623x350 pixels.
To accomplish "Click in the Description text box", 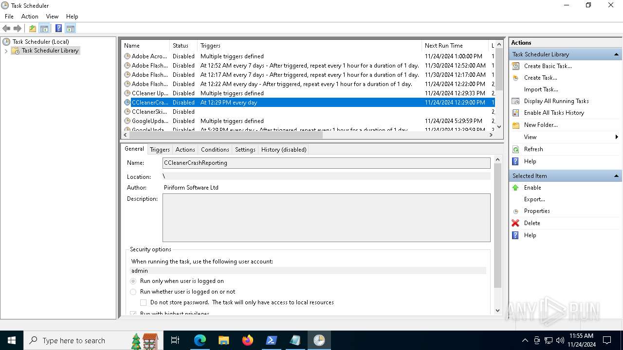I will pyautogui.click(x=327, y=218).
